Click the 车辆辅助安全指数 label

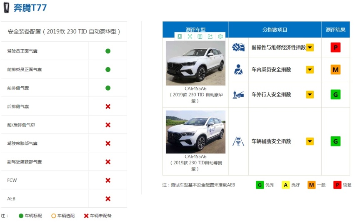[x=271, y=141]
